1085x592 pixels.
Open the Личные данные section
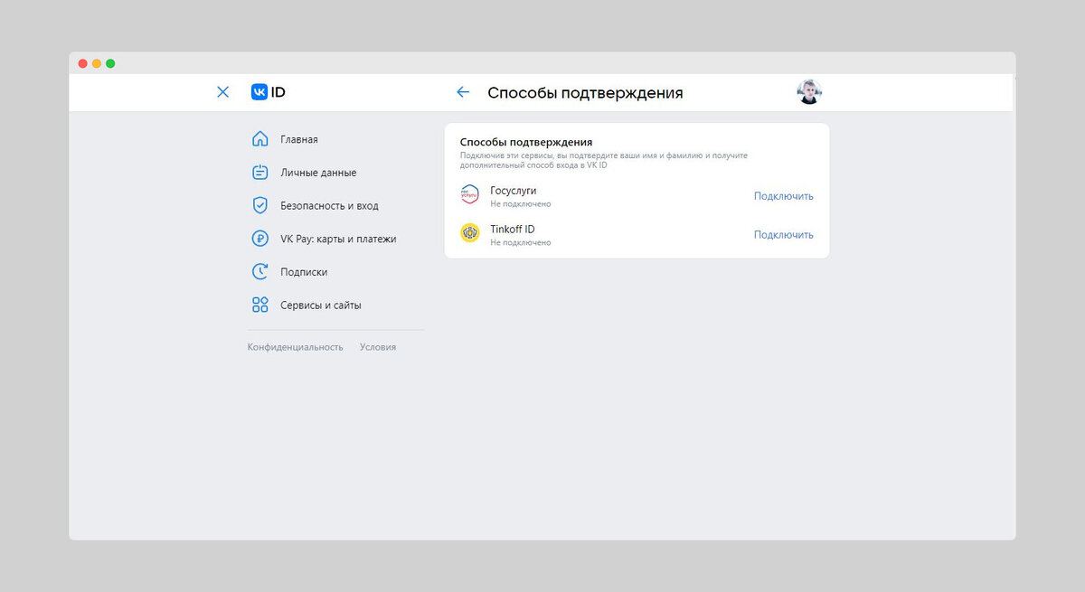point(318,173)
